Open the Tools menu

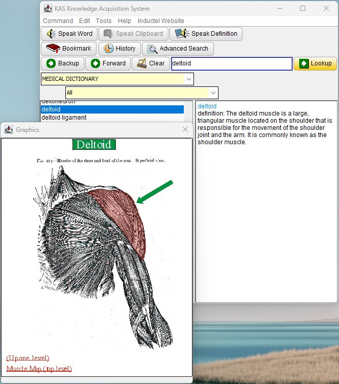(104, 21)
